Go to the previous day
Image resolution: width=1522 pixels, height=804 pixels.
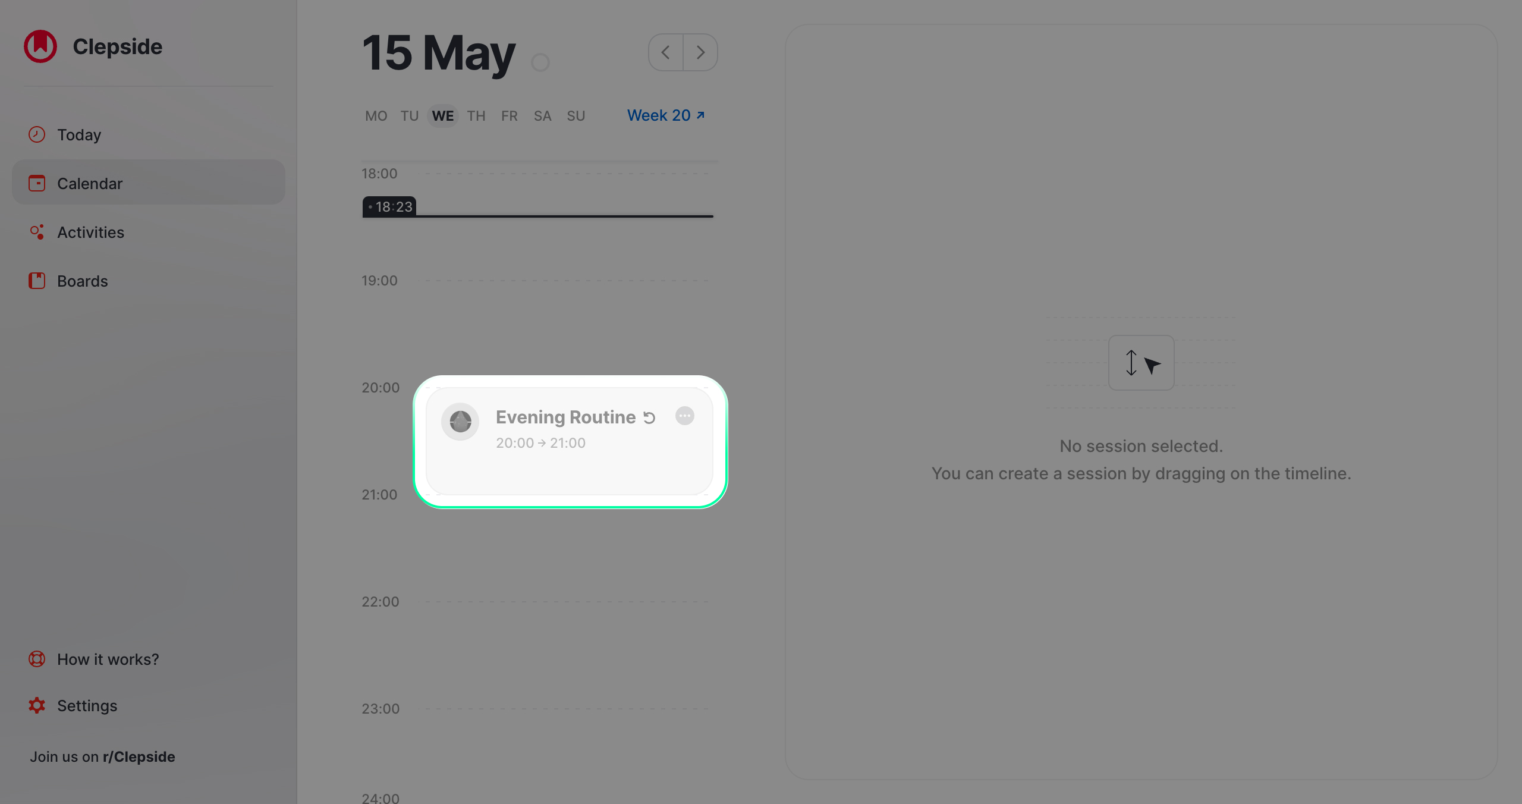(x=666, y=52)
